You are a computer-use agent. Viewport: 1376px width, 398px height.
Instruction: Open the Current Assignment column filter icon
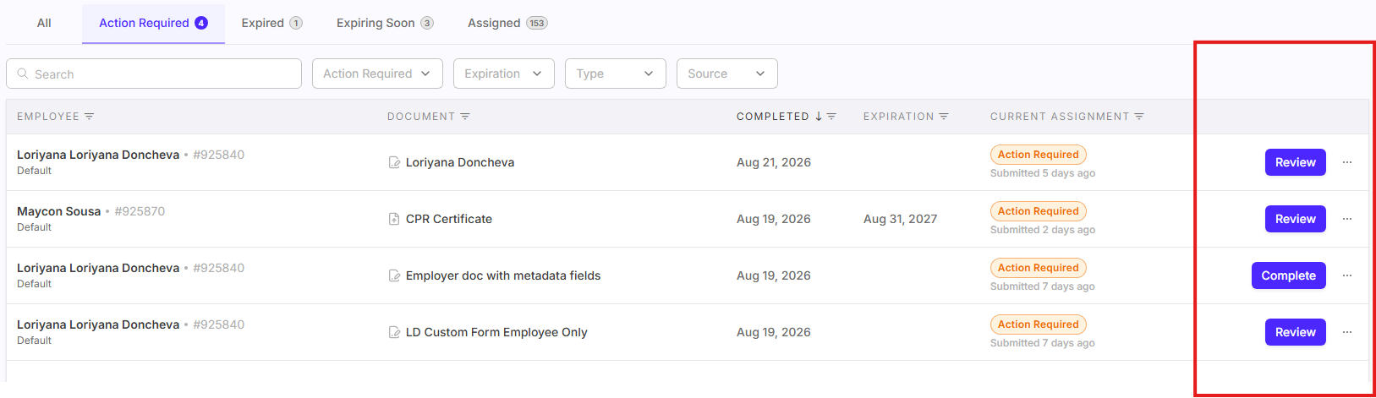tap(1139, 117)
